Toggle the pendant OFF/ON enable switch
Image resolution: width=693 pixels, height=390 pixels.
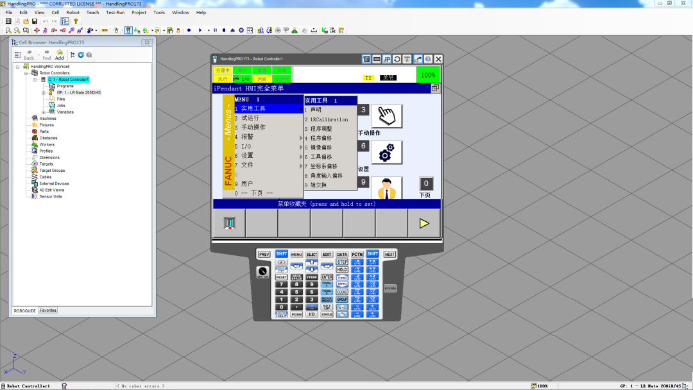click(x=262, y=272)
